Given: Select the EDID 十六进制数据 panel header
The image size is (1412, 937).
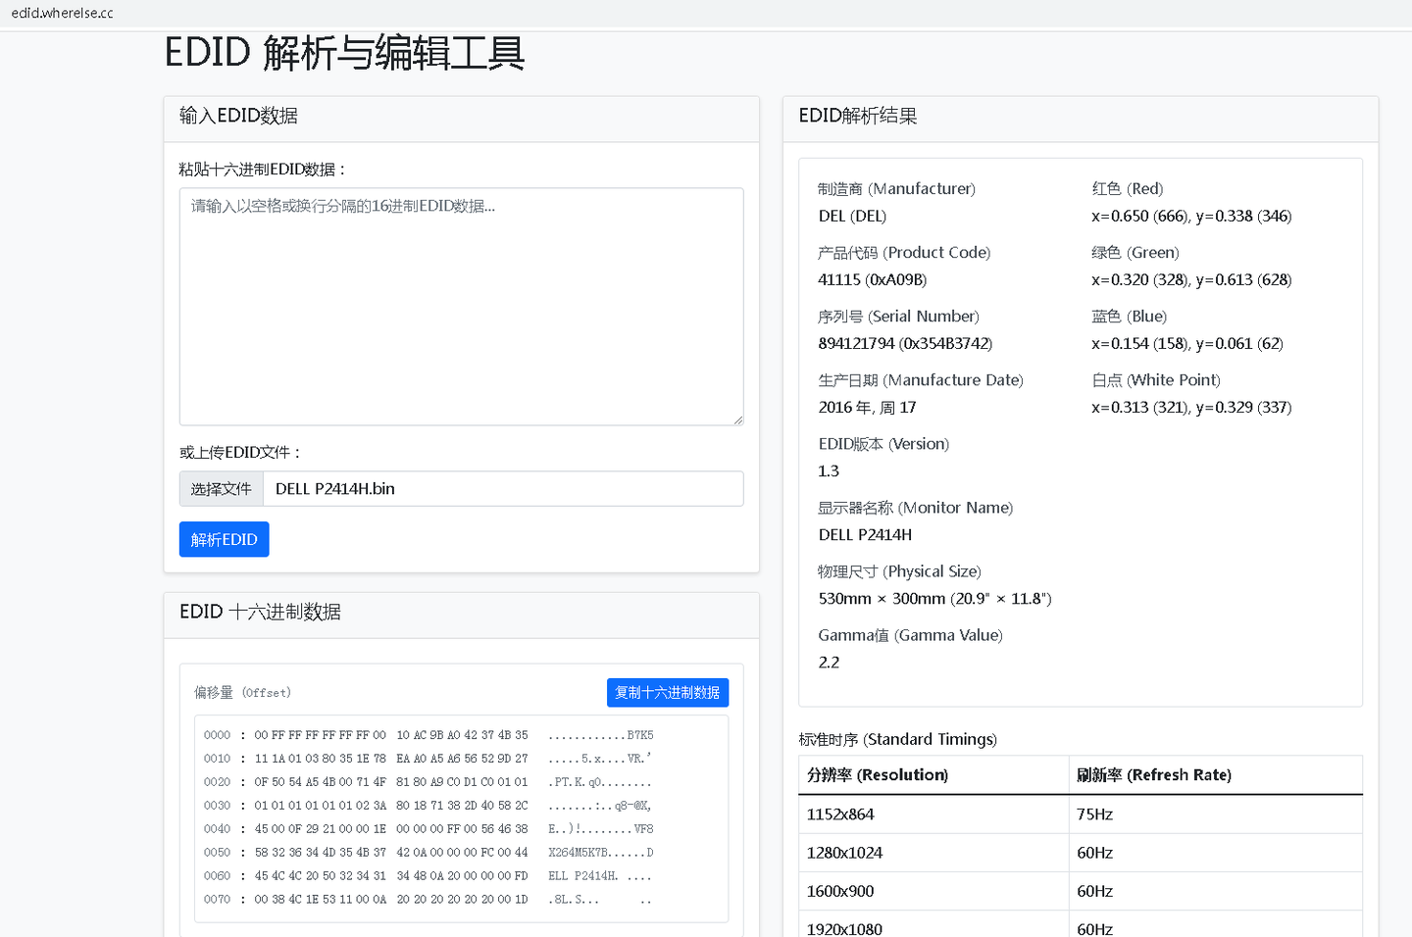Looking at the screenshot, I should 462,615.
